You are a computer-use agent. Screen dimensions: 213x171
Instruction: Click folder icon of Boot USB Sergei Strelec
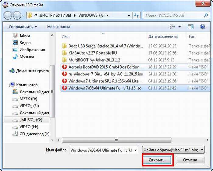(x=64, y=46)
